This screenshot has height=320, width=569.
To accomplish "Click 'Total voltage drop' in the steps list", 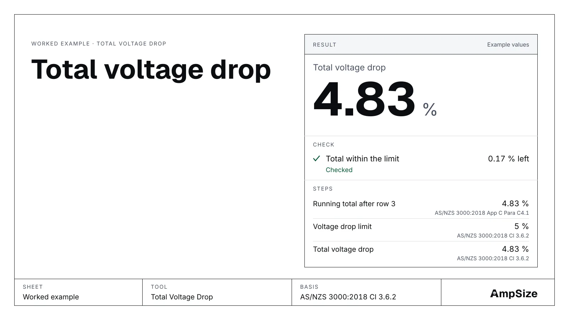I will (343, 249).
